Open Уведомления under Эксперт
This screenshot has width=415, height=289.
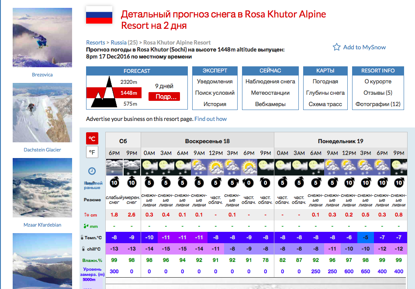pyautogui.click(x=214, y=82)
